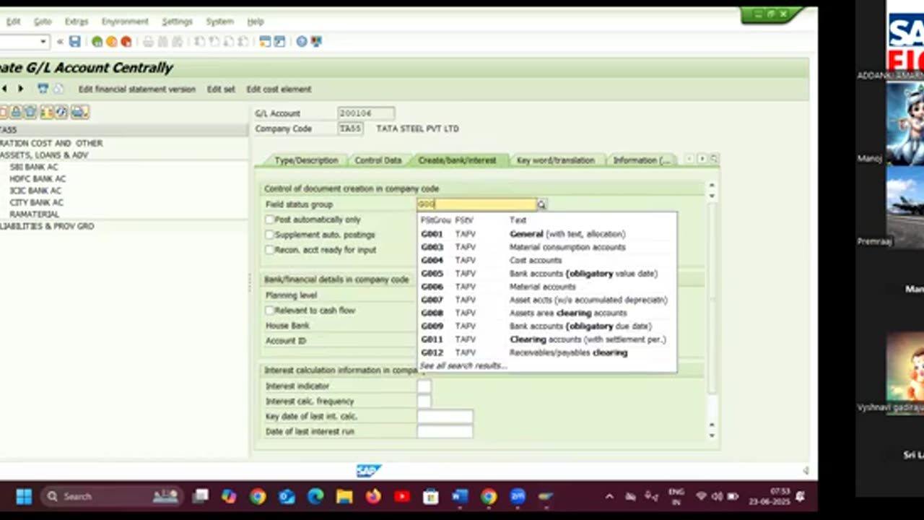Open YouTube from the taskbar
Screen dimensions: 924x520
coord(402,496)
